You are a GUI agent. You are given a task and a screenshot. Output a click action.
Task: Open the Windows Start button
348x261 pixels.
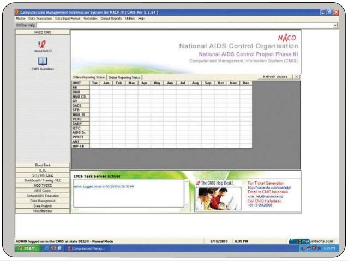27,248
